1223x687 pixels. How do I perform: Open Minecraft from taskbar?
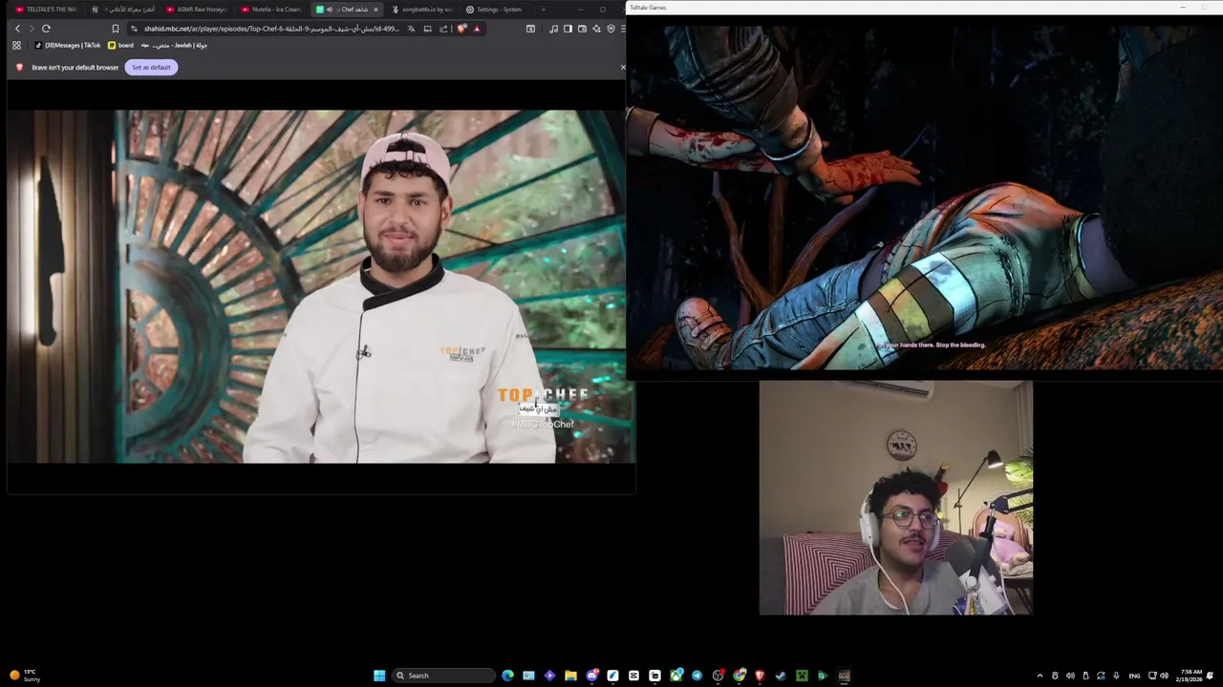point(802,676)
